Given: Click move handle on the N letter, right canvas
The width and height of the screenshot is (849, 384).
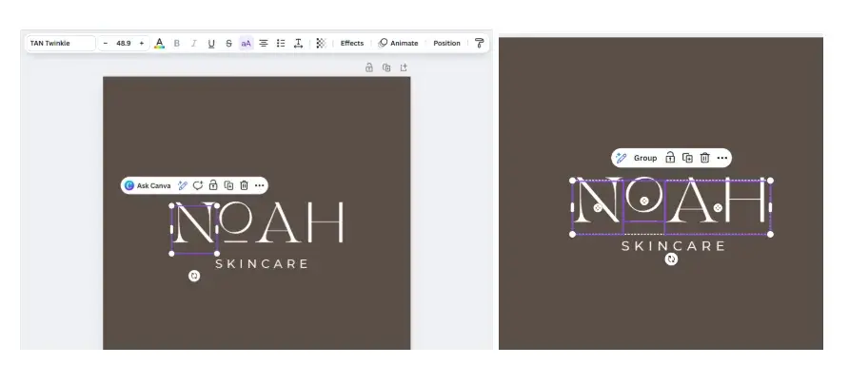Looking at the screenshot, I should click(x=598, y=208).
